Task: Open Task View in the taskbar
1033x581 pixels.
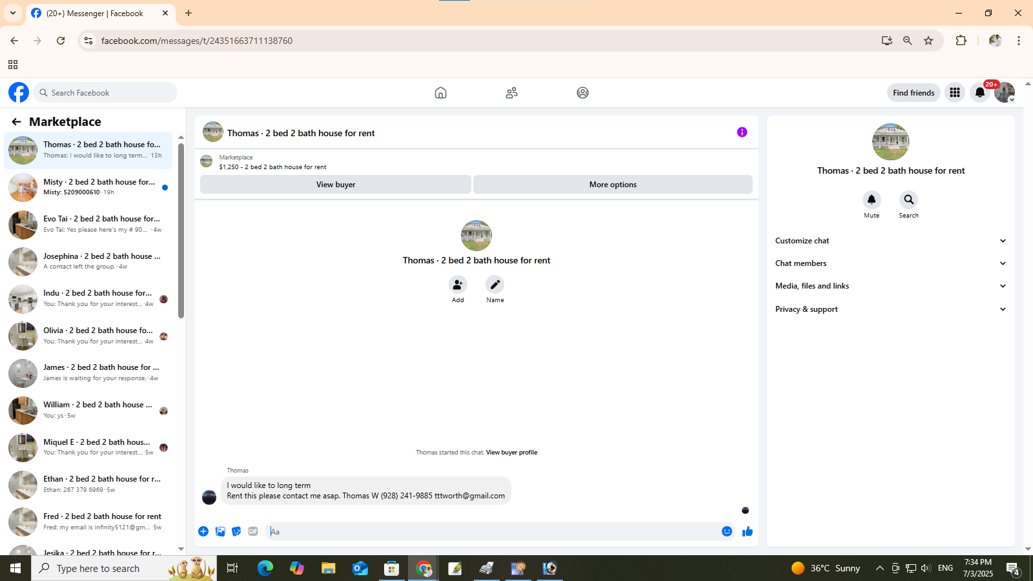Action: coord(232,568)
